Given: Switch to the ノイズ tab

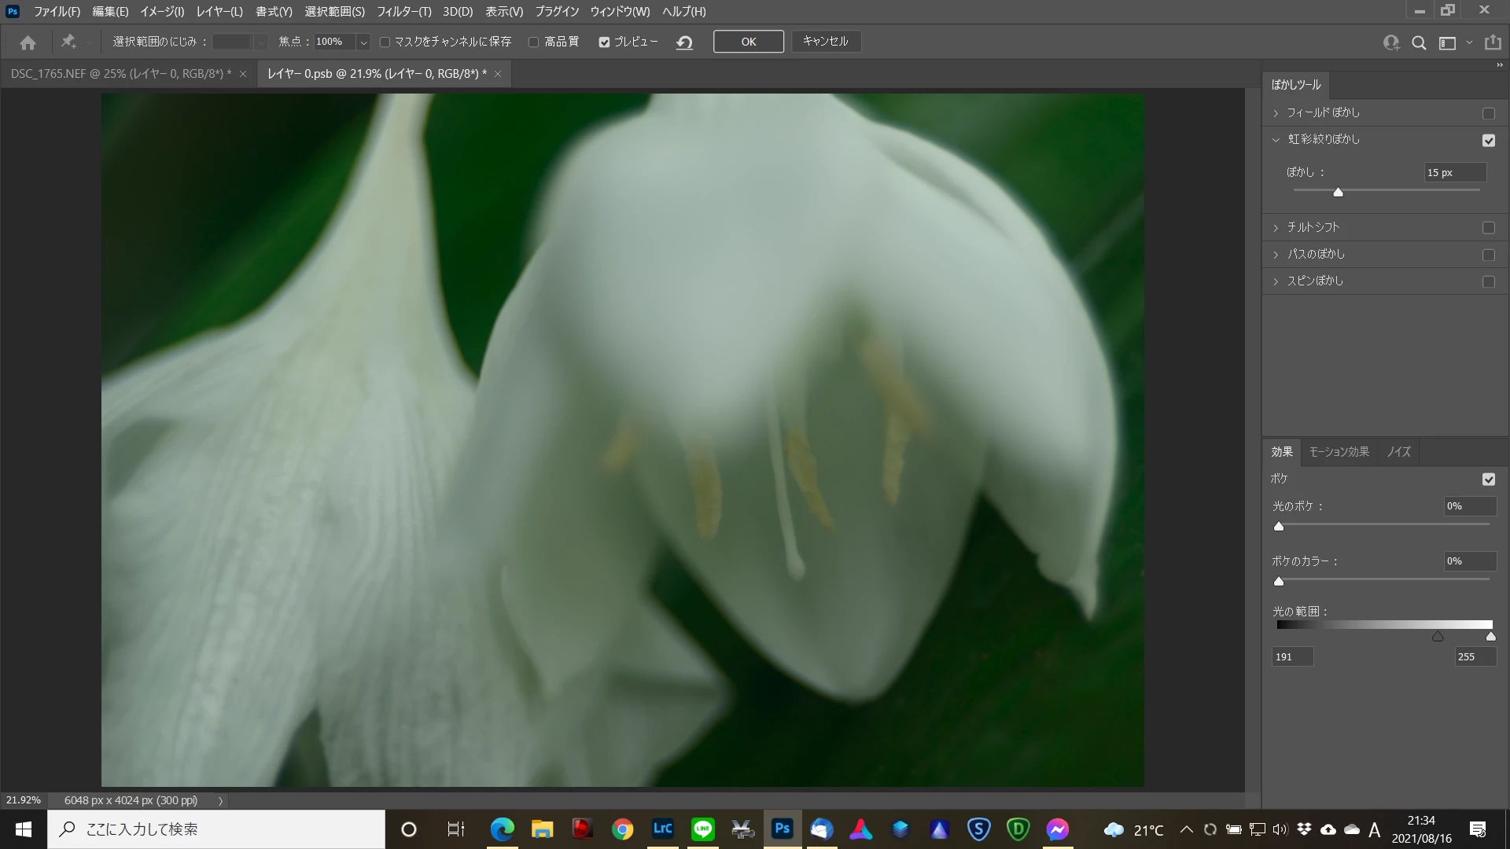Looking at the screenshot, I should pyautogui.click(x=1398, y=452).
